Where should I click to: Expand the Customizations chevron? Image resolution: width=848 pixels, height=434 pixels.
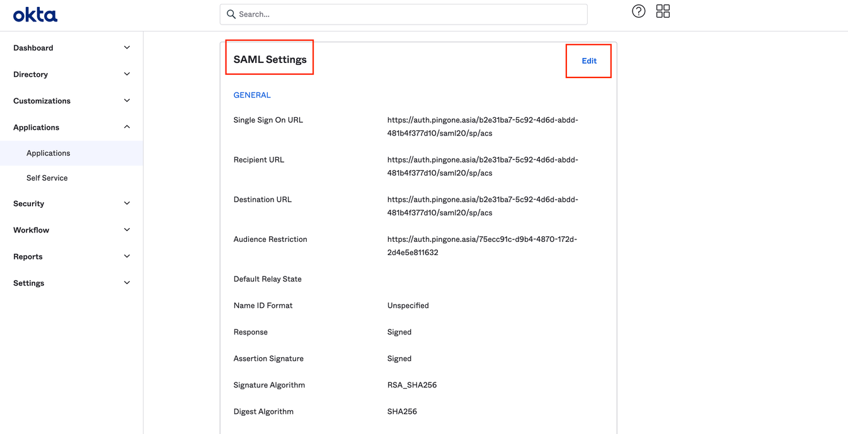pos(127,101)
